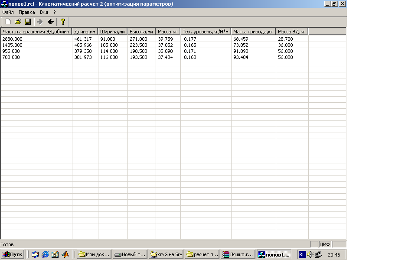Click the grayed forward arrow icon
This screenshot has width=408, height=260.
point(40,22)
